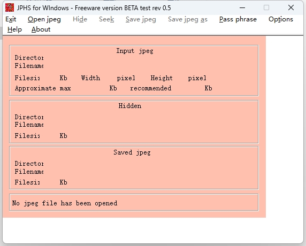The width and height of the screenshot is (306, 246).
Task: Click Save jpeg as menu item
Action: 188,19
